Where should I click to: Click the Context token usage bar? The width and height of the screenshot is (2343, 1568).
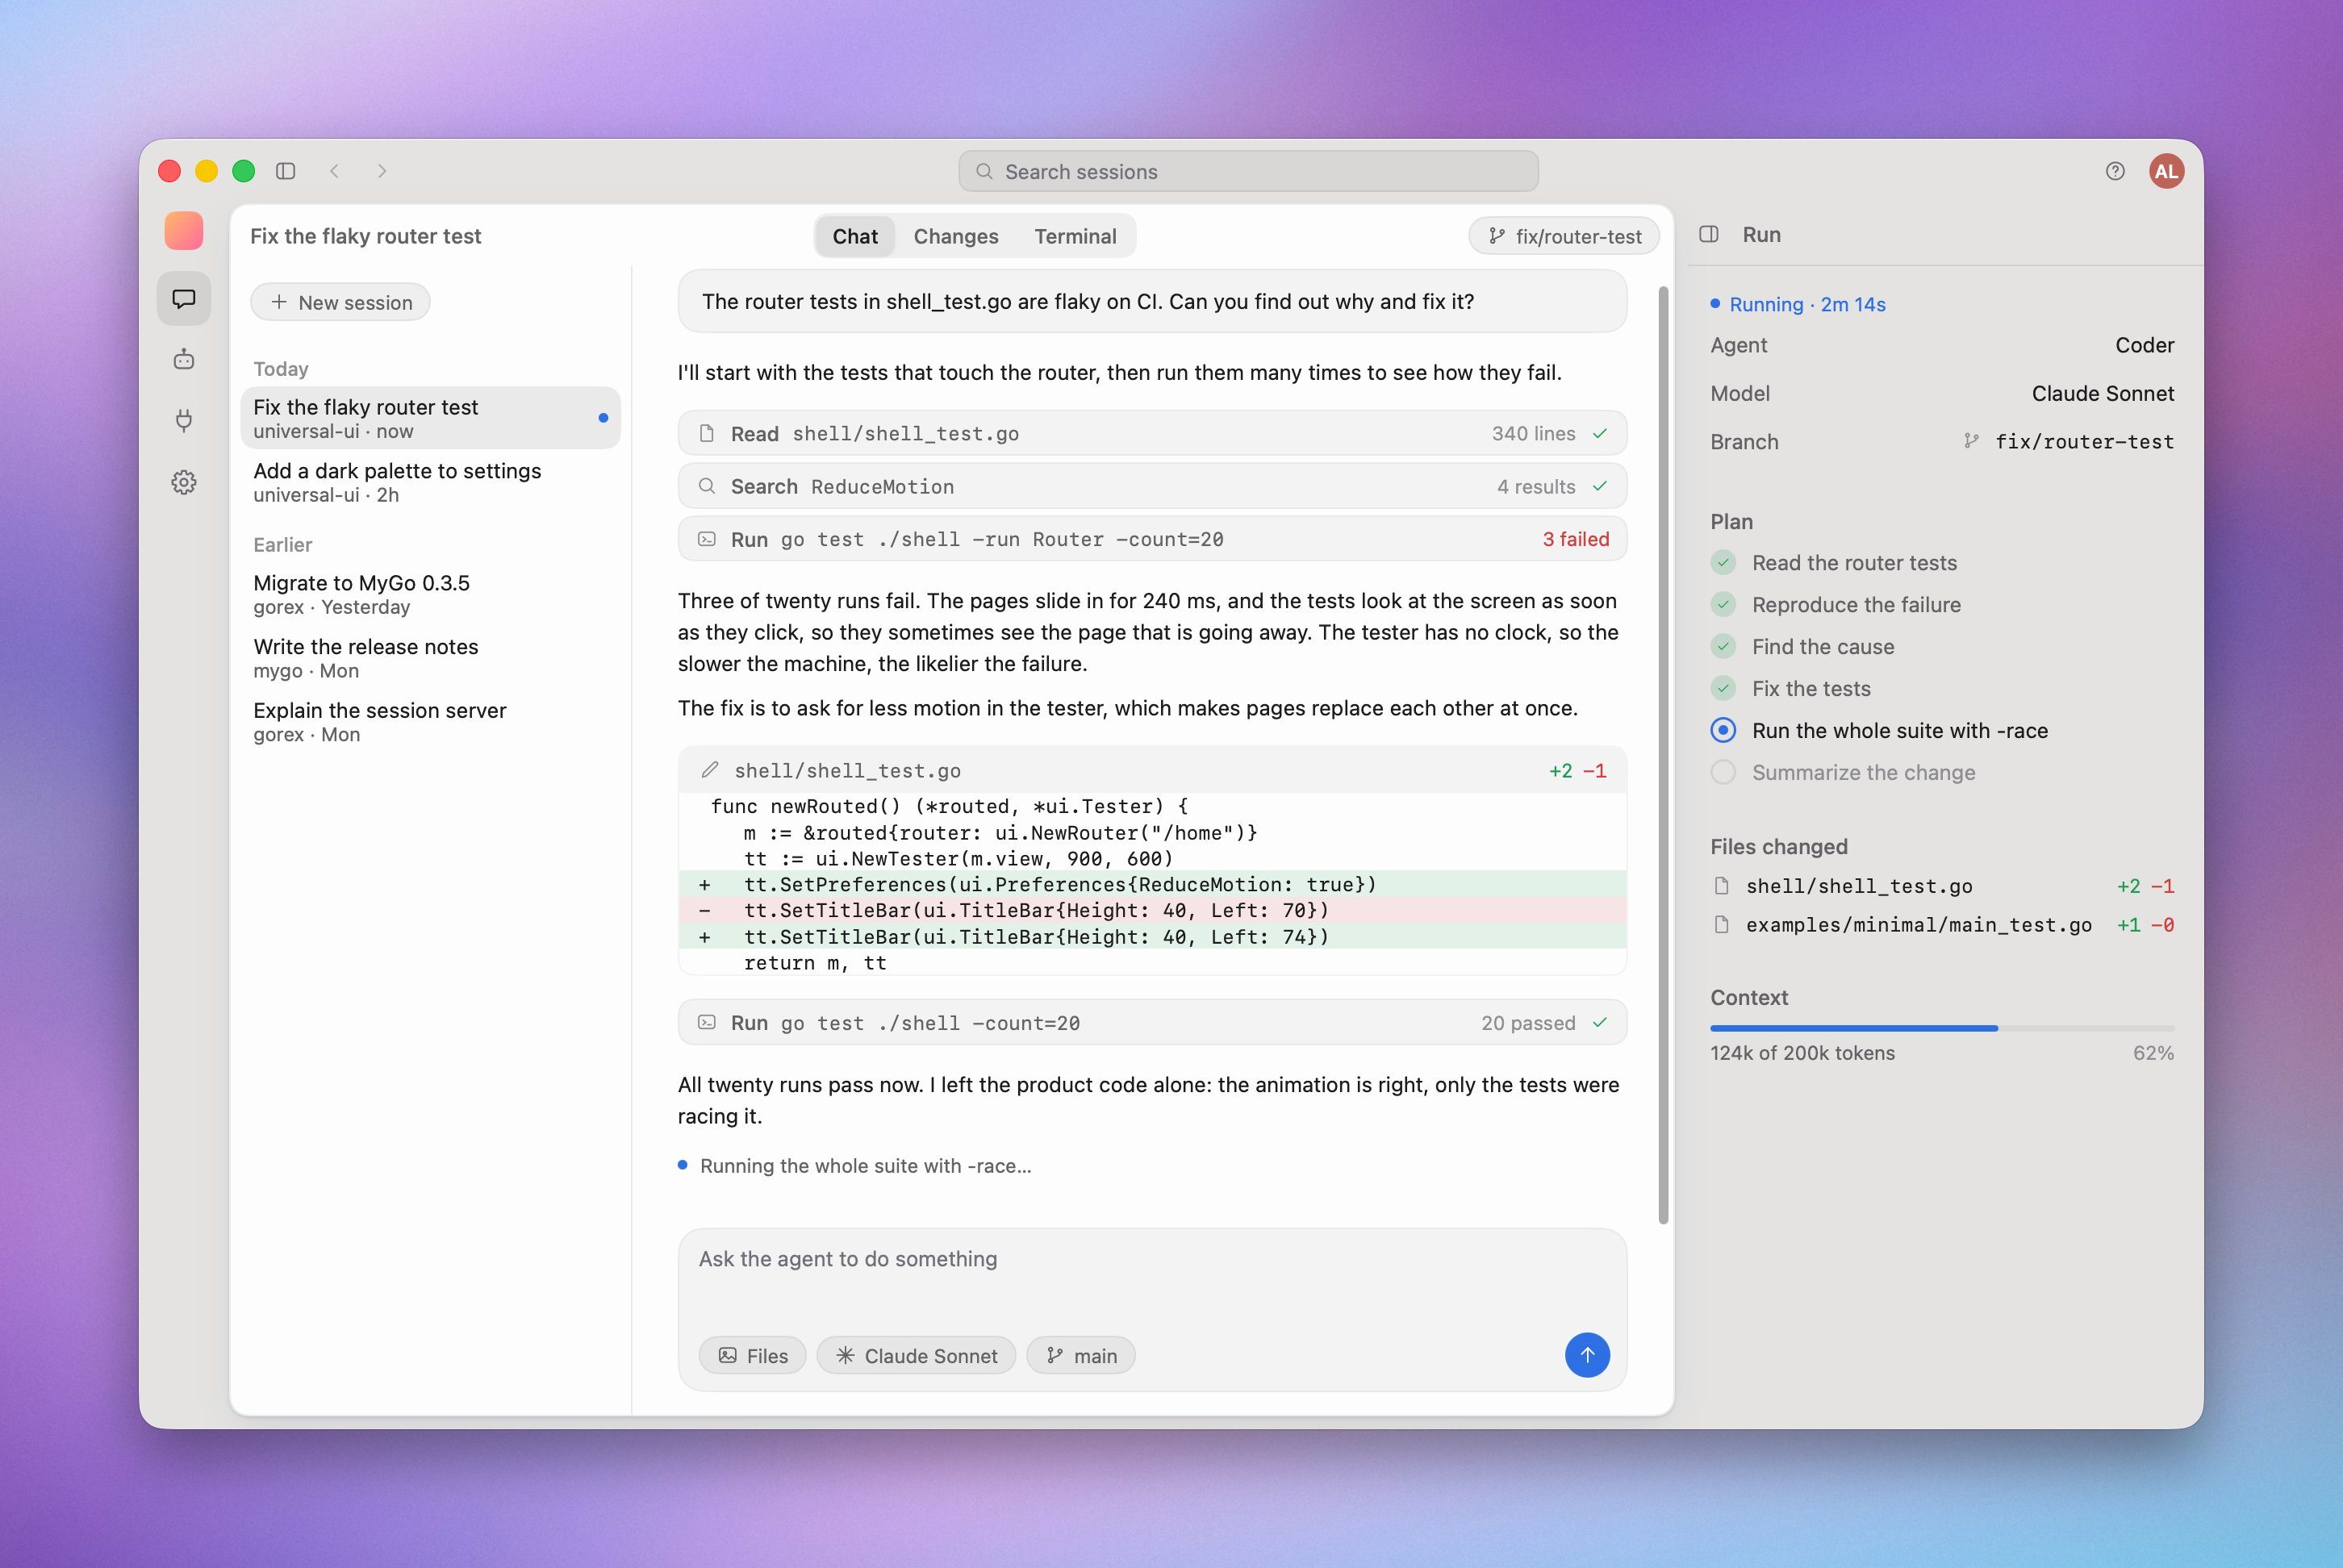point(1942,1028)
